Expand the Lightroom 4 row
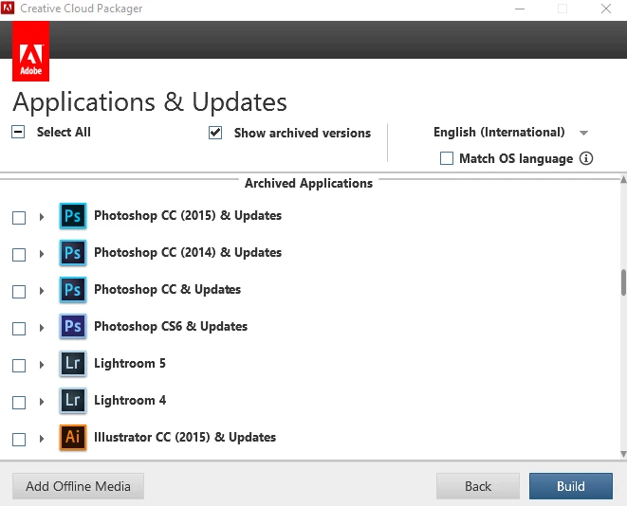This screenshot has height=506, width=627. (x=42, y=402)
